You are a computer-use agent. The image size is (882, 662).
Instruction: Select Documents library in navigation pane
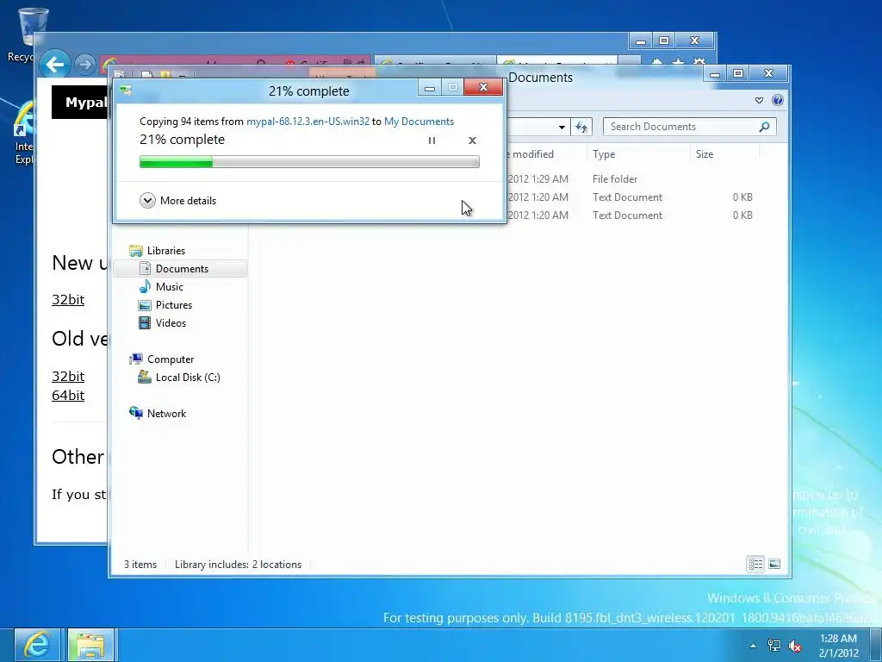pyautogui.click(x=180, y=269)
